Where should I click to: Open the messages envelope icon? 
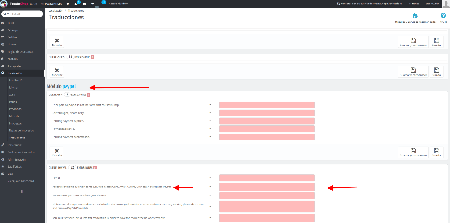[x=85, y=4]
